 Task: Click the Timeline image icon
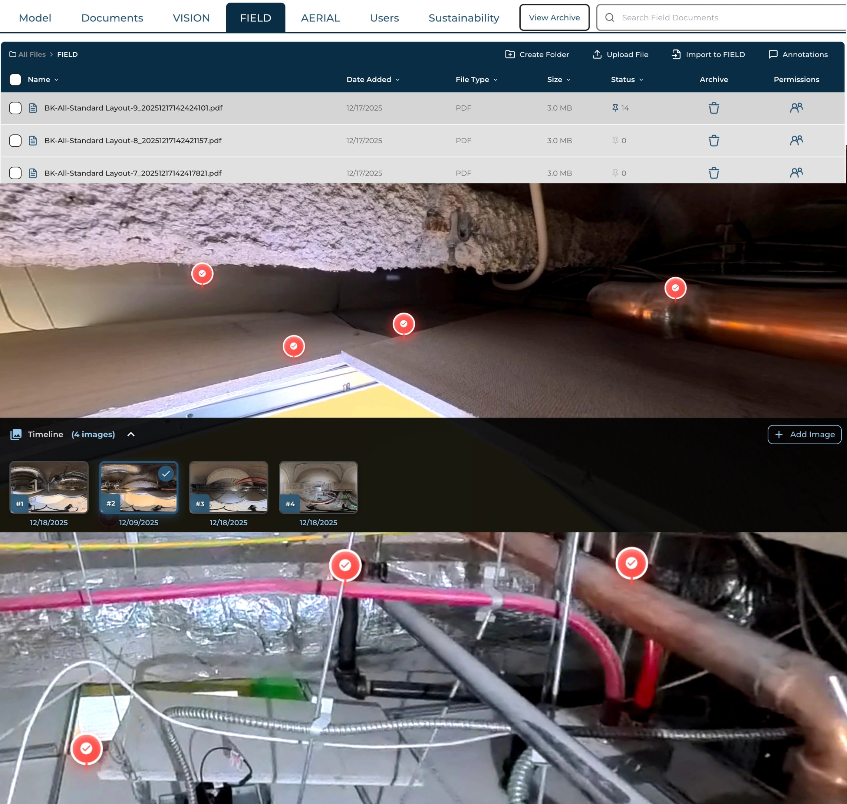(x=16, y=434)
